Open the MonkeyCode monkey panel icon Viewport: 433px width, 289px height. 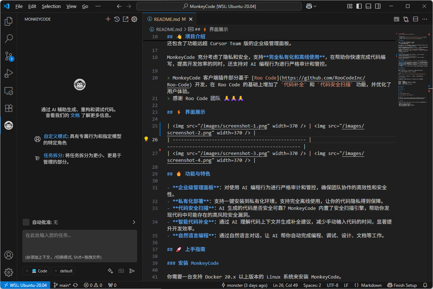point(8,125)
